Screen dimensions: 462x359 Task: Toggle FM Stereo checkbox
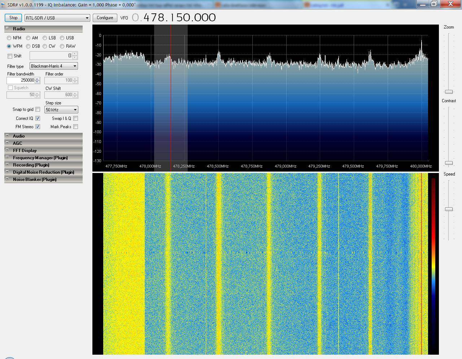pos(38,127)
